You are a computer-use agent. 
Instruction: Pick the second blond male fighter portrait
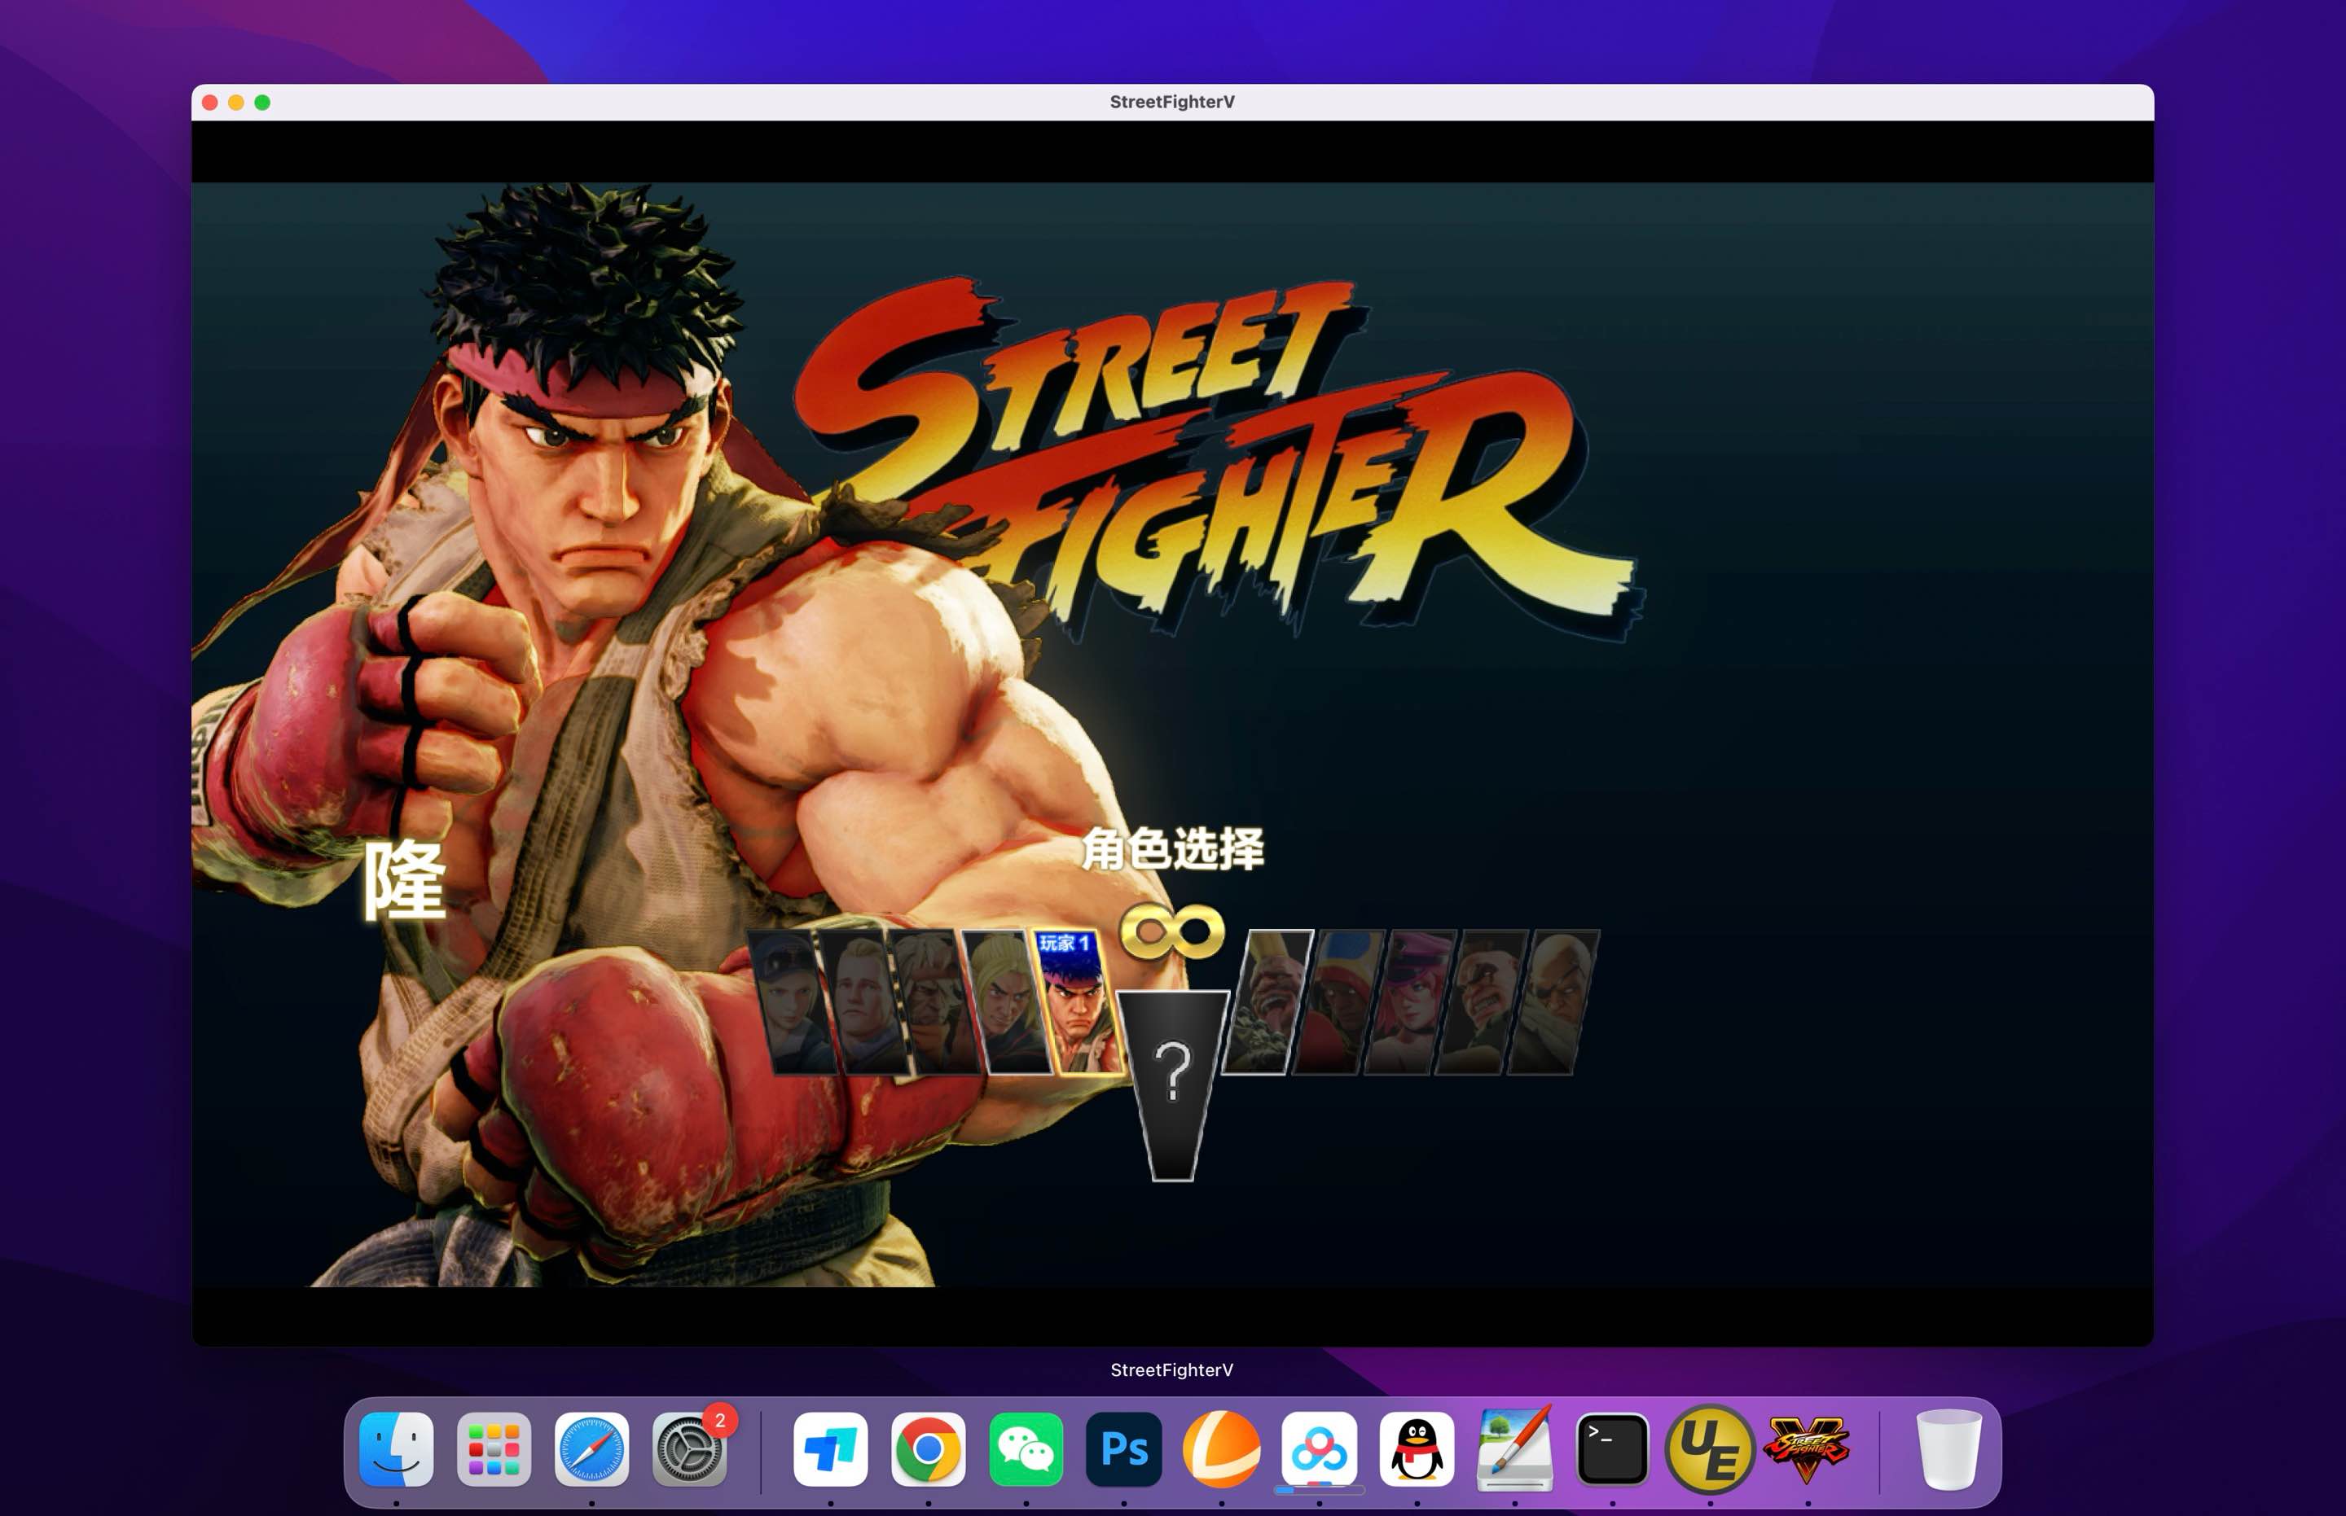(863, 1004)
